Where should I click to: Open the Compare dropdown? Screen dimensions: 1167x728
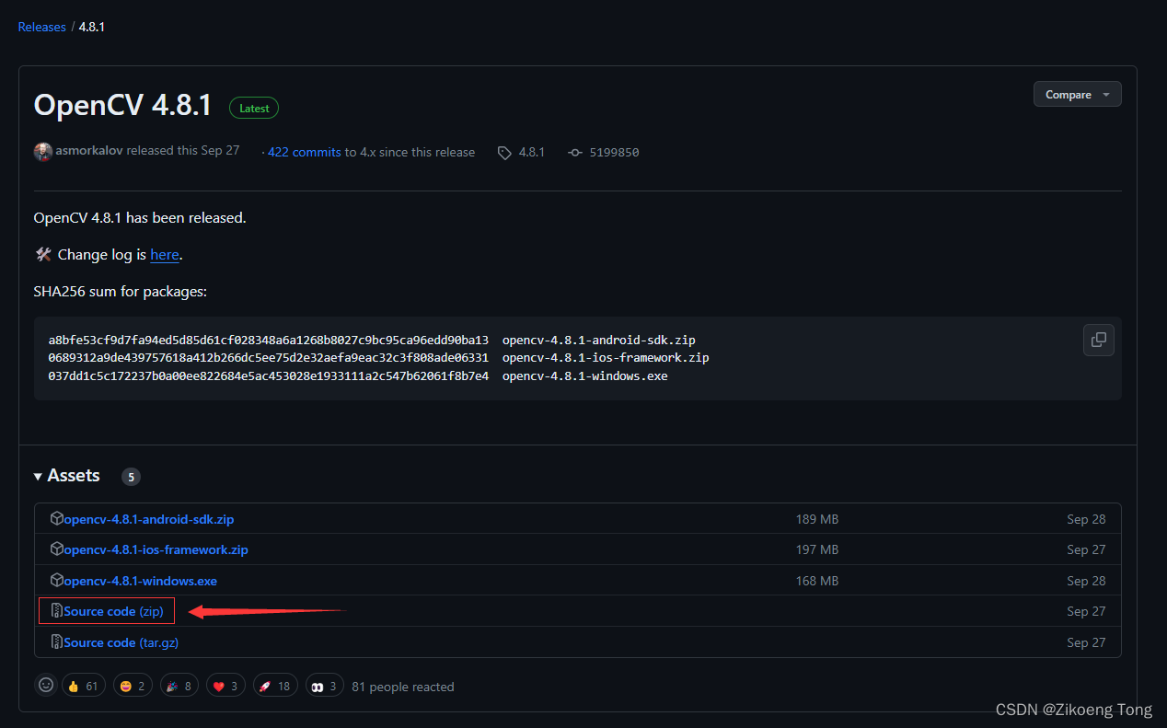1077,93
